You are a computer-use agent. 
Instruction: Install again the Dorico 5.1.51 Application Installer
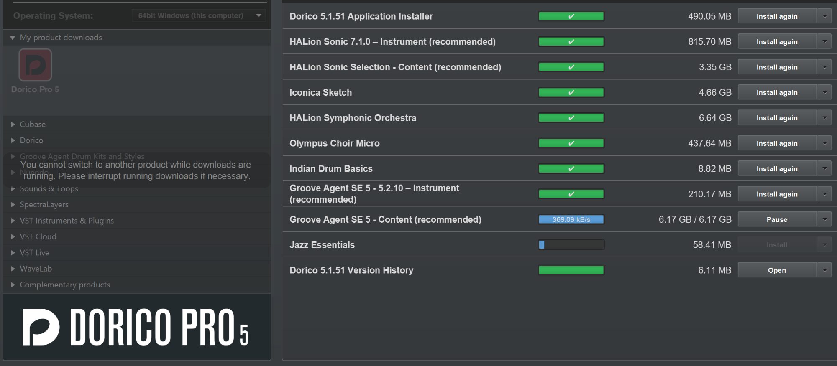pyautogui.click(x=776, y=16)
